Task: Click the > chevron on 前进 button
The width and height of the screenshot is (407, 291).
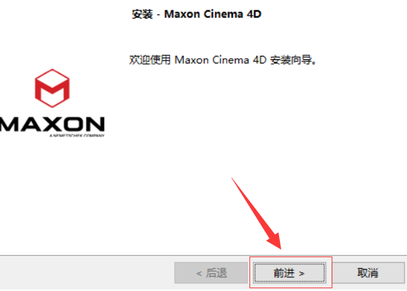Action: point(301,273)
